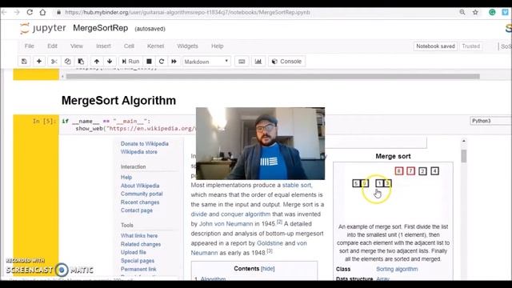Click the browser forward arrow
Screen dimensions: 512x288
coord(17,13)
